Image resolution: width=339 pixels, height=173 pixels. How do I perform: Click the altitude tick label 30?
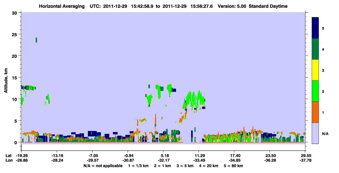pos(15,12)
